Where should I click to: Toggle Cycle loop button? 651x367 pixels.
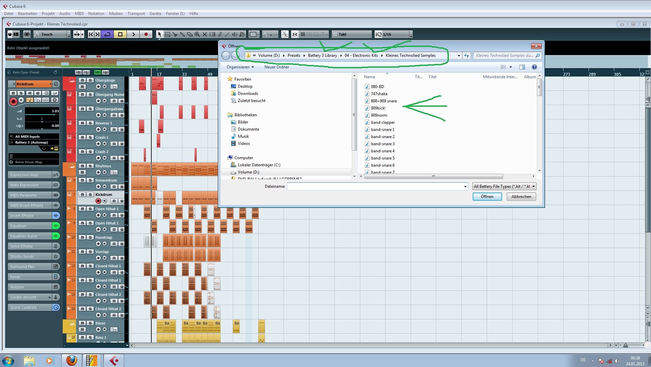click(107, 34)
